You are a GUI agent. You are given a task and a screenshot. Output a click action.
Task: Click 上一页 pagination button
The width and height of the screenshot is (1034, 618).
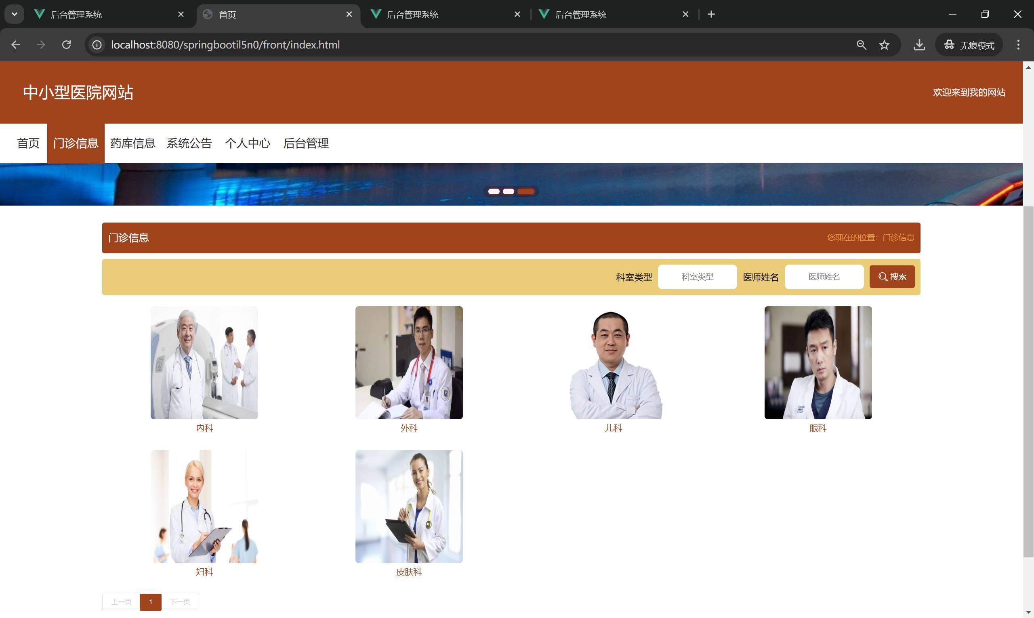(x=121, y=602)
